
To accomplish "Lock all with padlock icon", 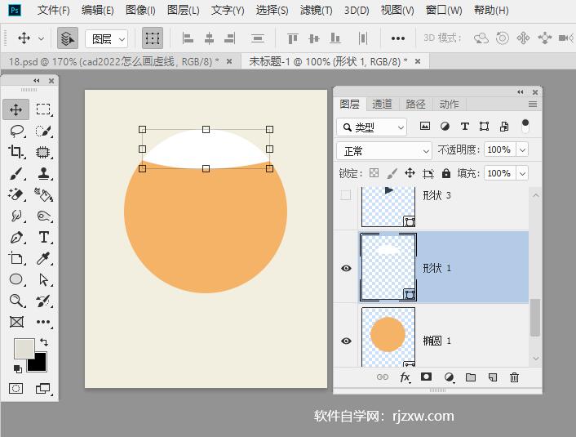I will coord(446,173).
